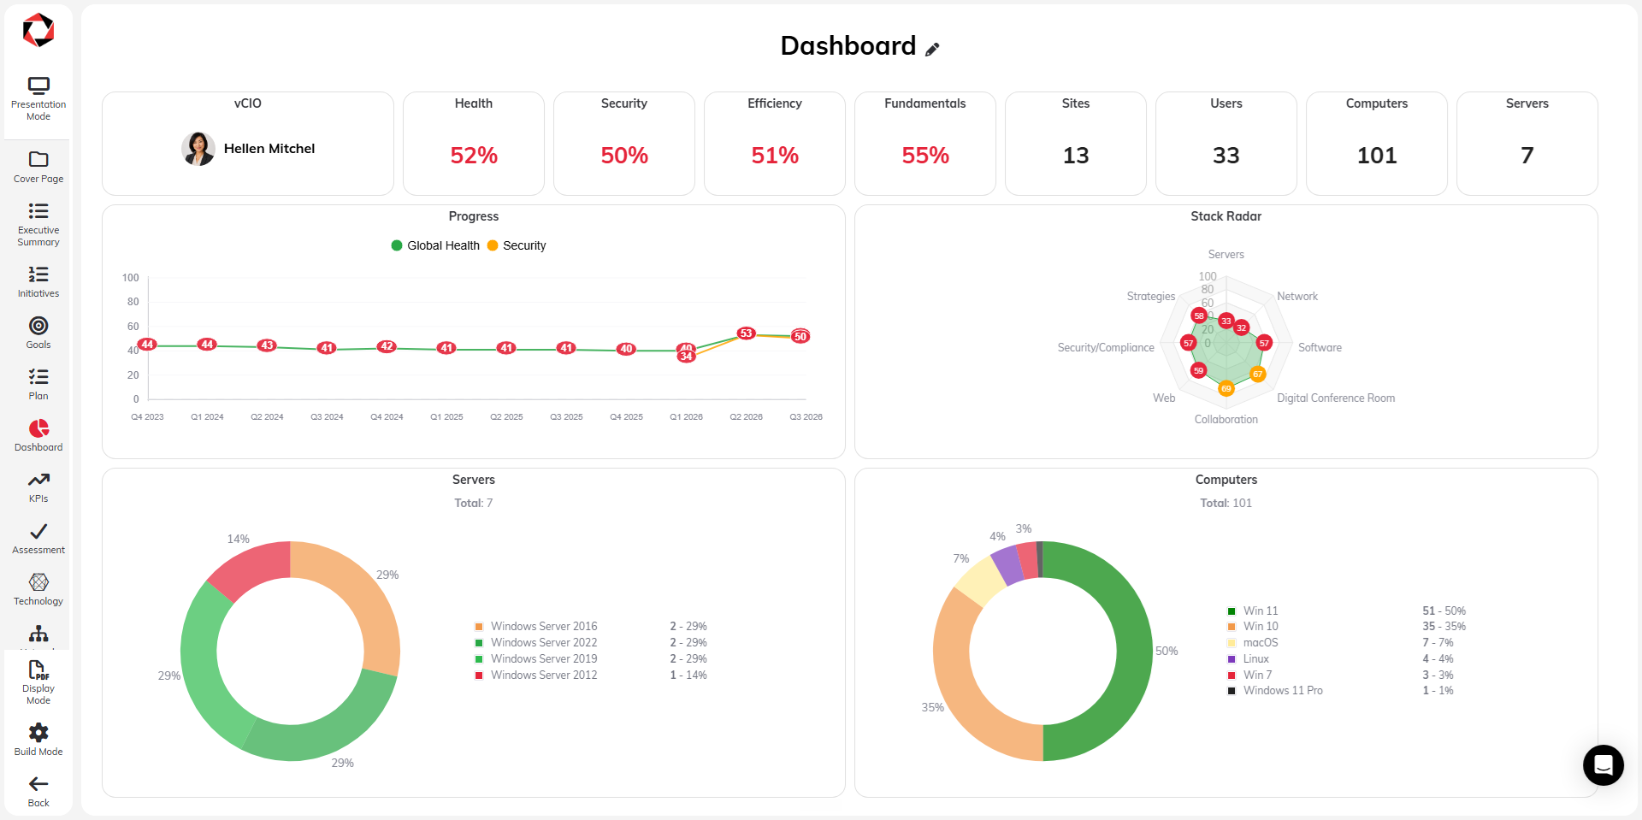Navigate to Initiatives in the sidebar
The height and width of the screenshot is (820, 1642).
point(38,281)
